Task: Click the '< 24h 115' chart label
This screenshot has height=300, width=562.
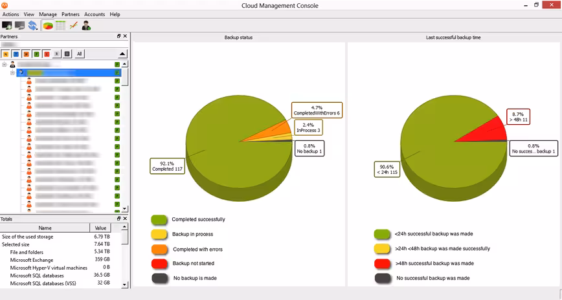Action: [387, 169]
